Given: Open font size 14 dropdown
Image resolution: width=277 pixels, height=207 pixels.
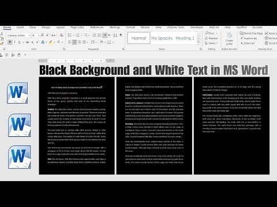Looking at the screenshot, I should click(39, 36).
